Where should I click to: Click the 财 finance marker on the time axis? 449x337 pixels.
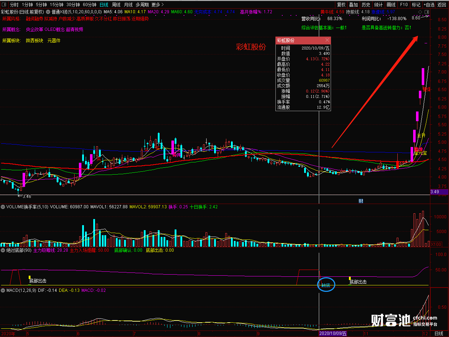click(361, 201)
